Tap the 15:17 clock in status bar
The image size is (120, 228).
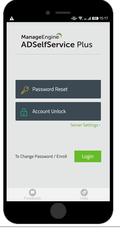tap(104, 18)
